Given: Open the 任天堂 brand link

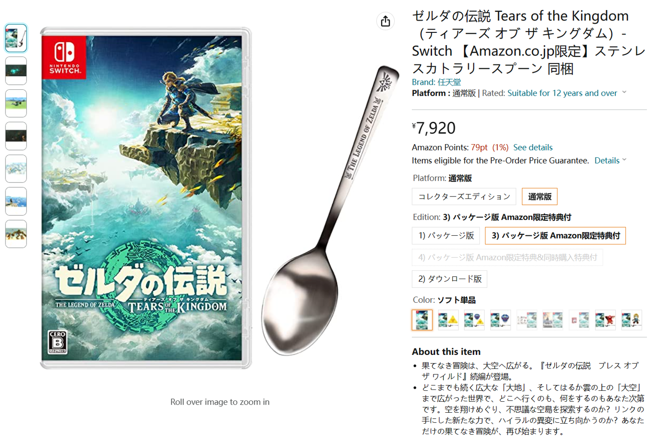Looking at the screenshot, I should pos(449,82).
